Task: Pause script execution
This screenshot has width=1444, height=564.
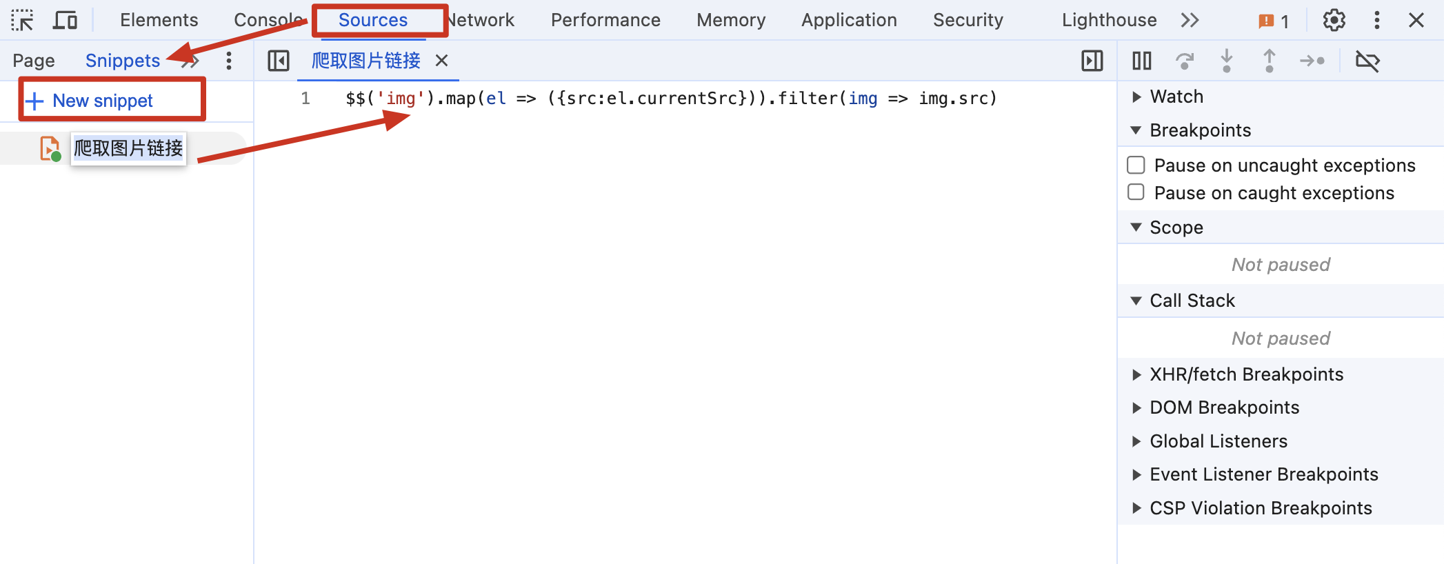Action: point(1141,61)
